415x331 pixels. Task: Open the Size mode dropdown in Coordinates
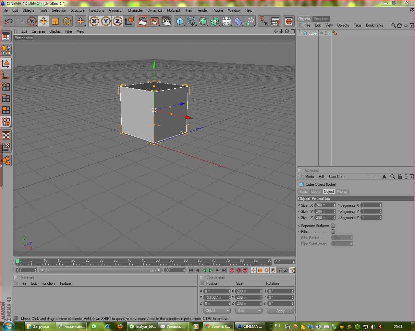point(249,311)
